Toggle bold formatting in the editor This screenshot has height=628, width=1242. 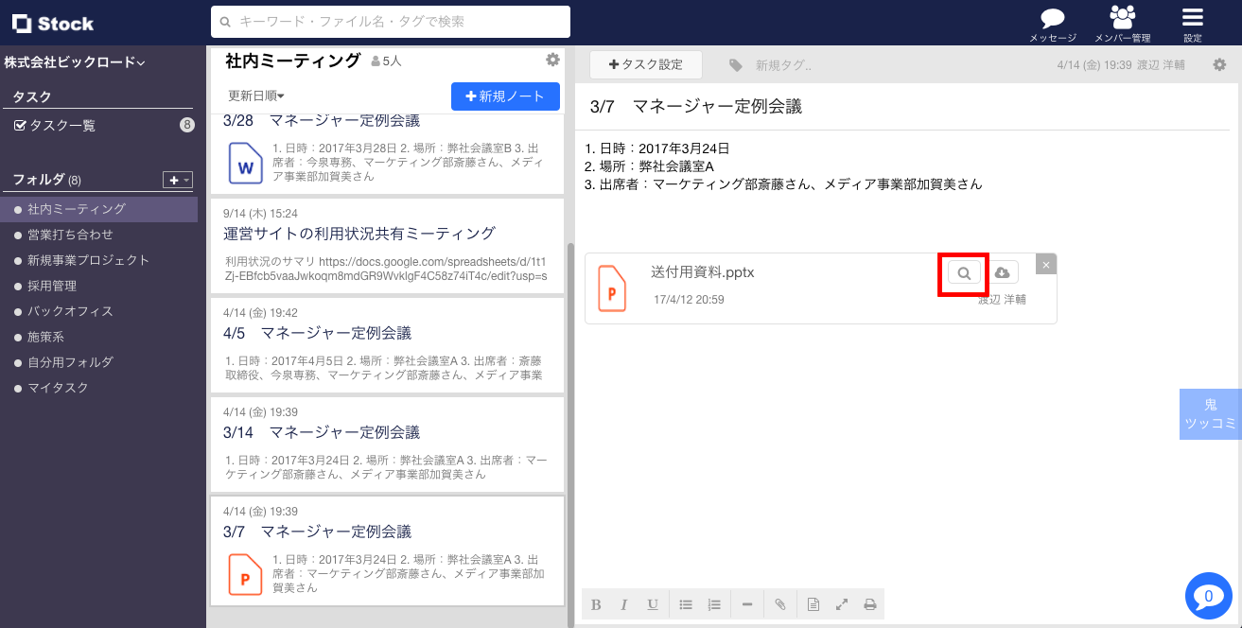pyautogui.click(x=596, y=603)
